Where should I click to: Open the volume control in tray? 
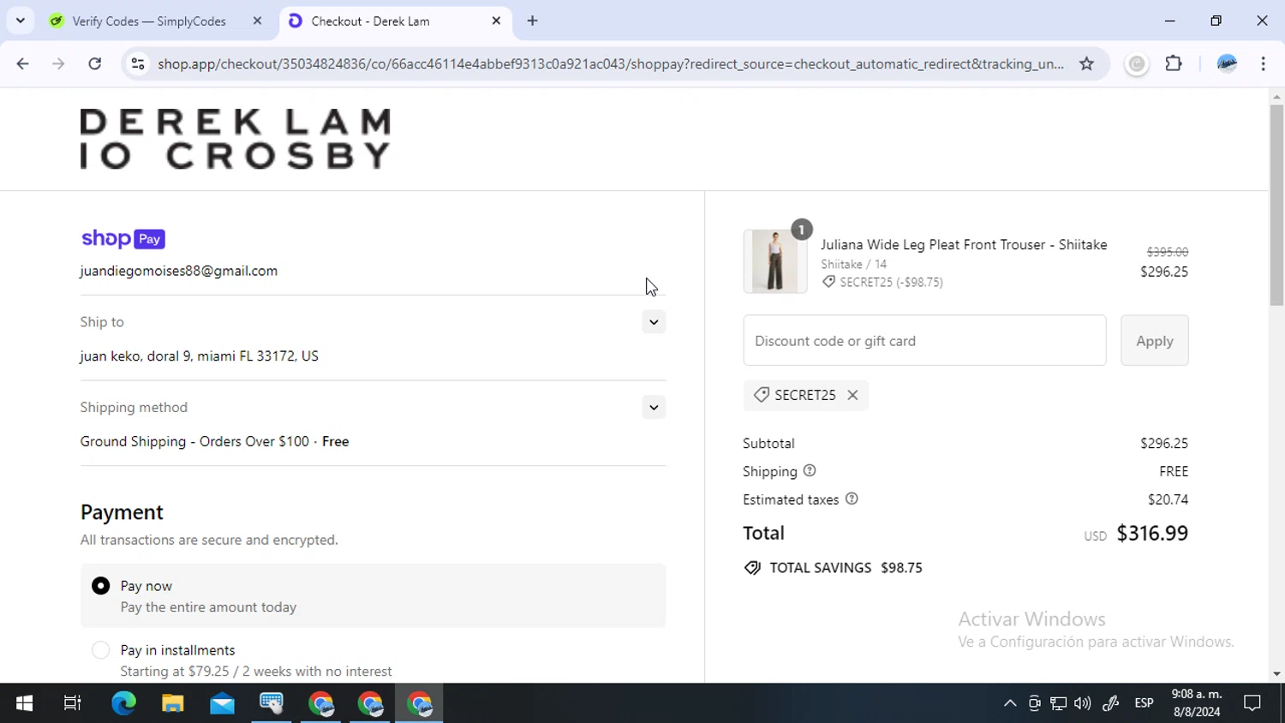[1083, 703]
